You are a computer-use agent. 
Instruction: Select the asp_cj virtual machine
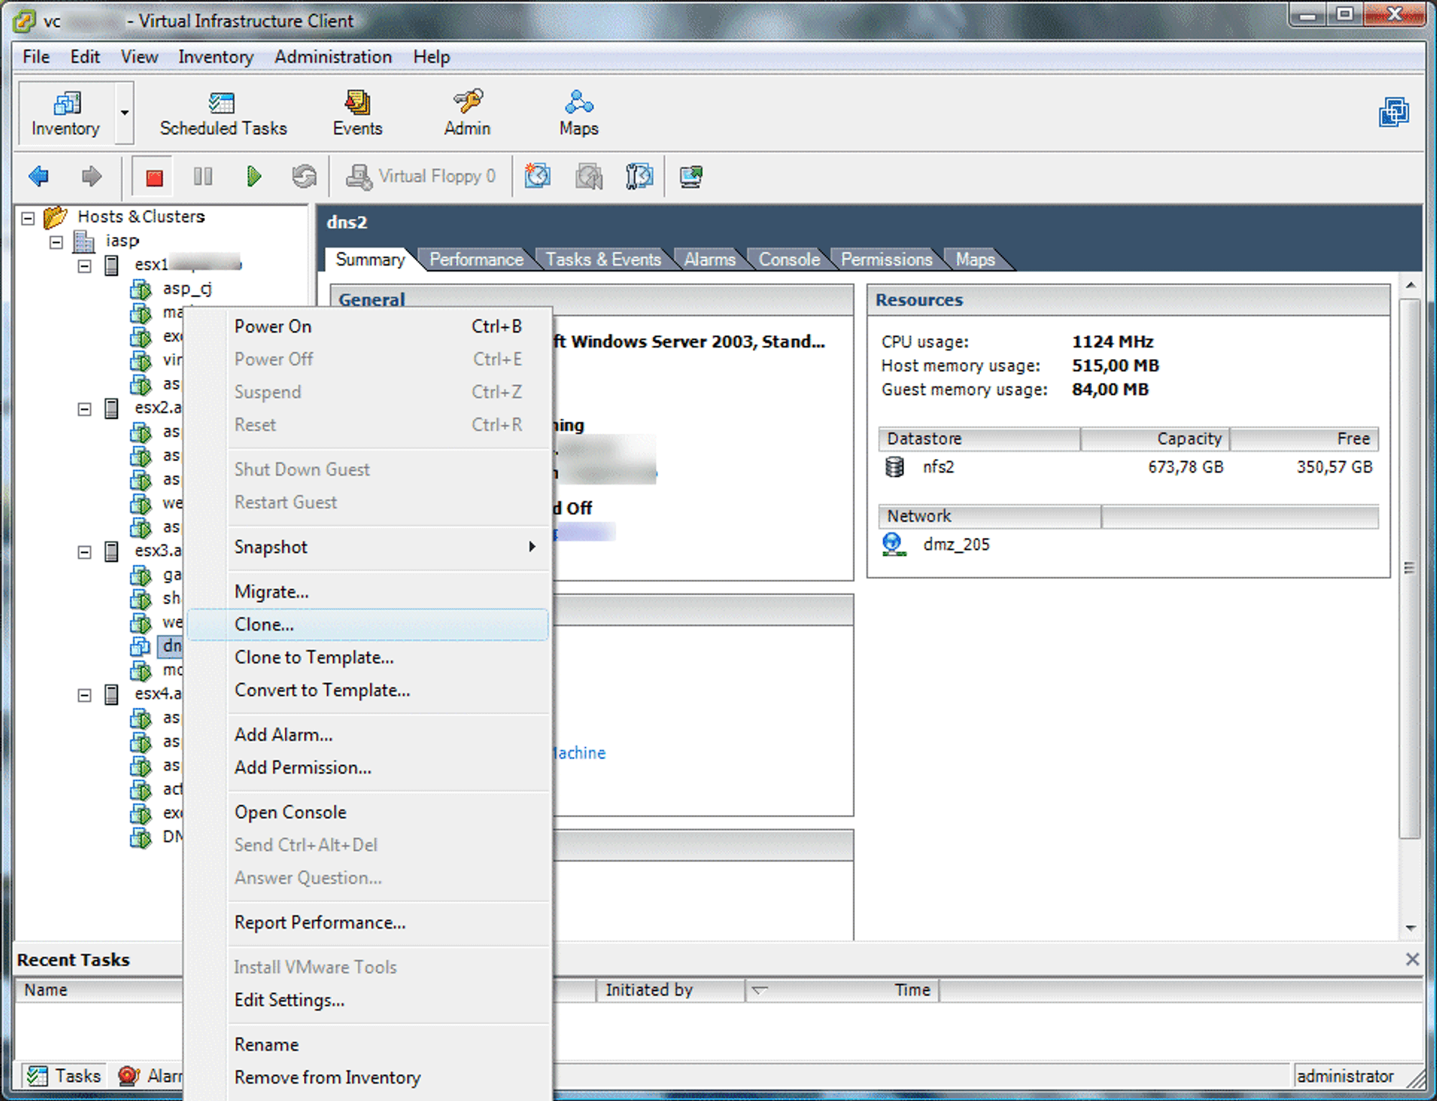(187, 289)
